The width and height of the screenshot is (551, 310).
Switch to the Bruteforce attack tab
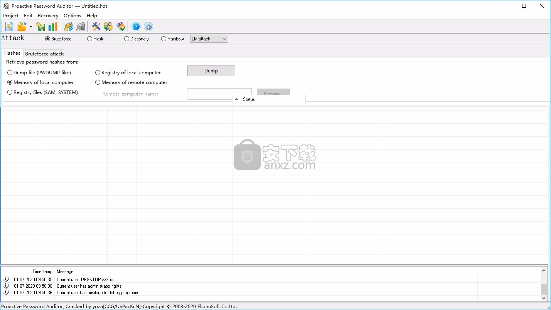pyautogui.click(x=44, y=54)
